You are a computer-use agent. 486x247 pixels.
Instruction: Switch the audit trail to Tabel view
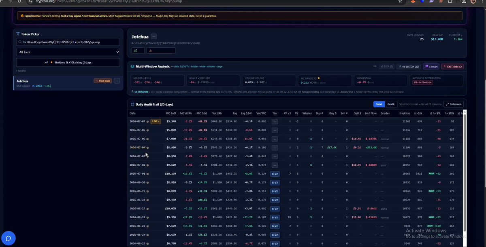point(379,104)
